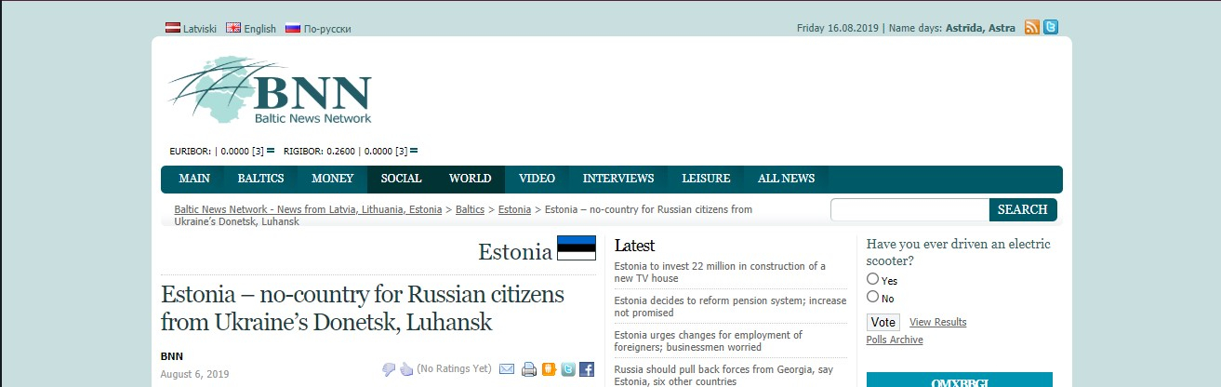Click the thumbs up rating icon

point(406,369)
